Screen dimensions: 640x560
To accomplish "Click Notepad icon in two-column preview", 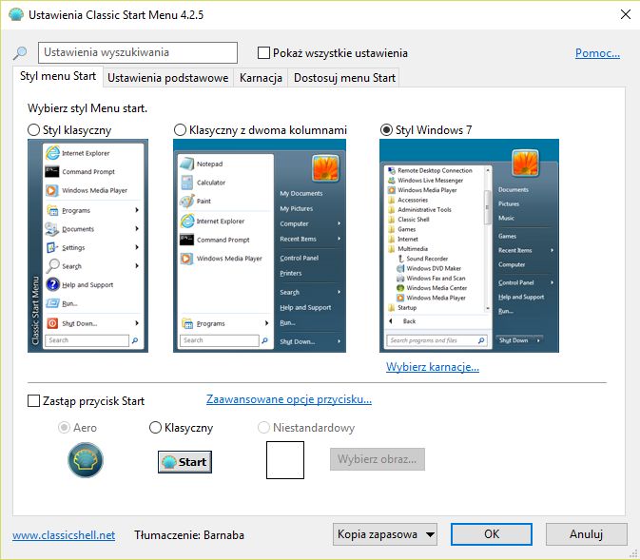I will click(186, 164).
